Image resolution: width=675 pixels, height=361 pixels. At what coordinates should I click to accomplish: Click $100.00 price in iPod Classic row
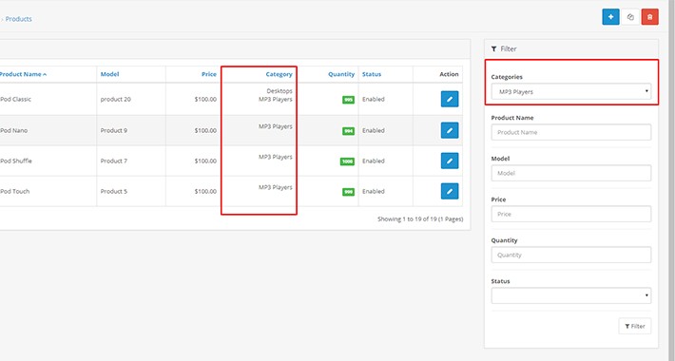click(x=205, y=99)
